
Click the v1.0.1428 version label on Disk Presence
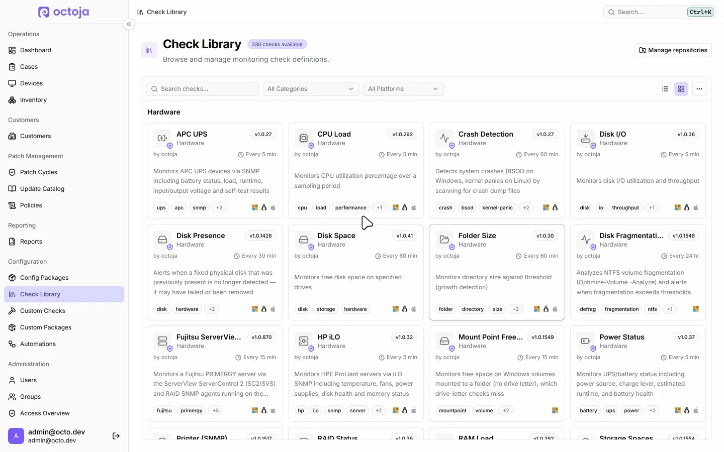260,236
